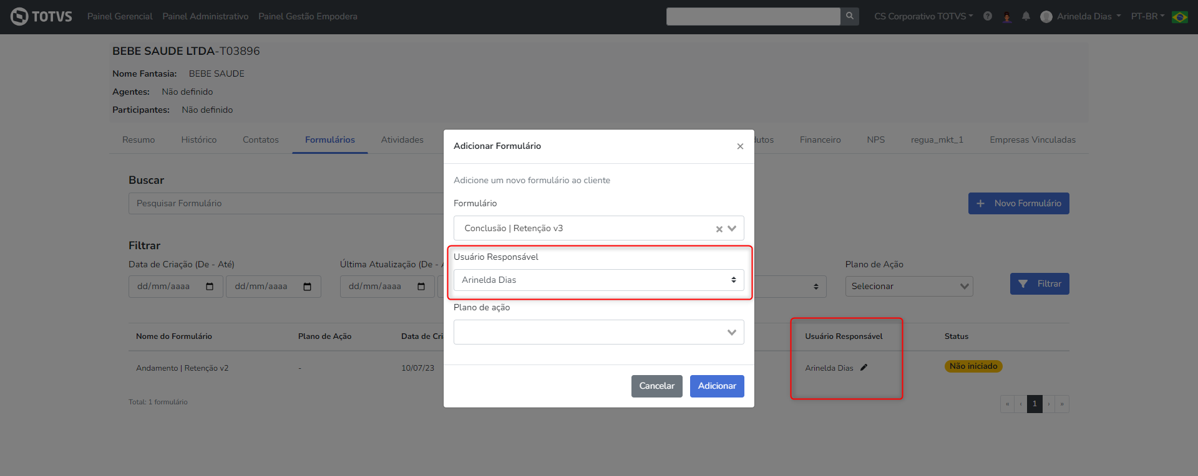The height and width of the screenshot is (476, 1198).
Task: Open the Usuário Responsável dropdown in dialog
Action: click(x=598, y=280)
